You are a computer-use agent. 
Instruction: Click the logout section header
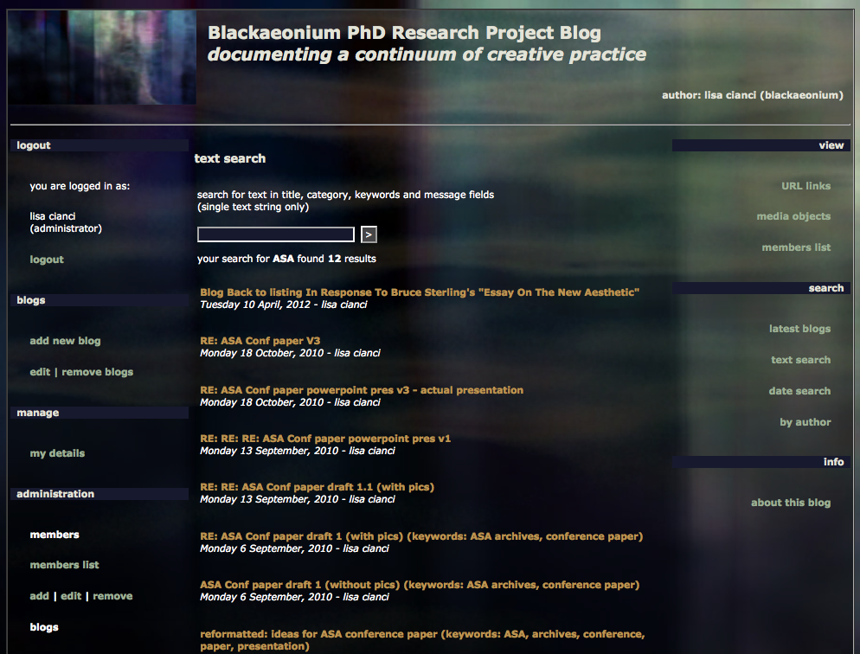(99, 145)
